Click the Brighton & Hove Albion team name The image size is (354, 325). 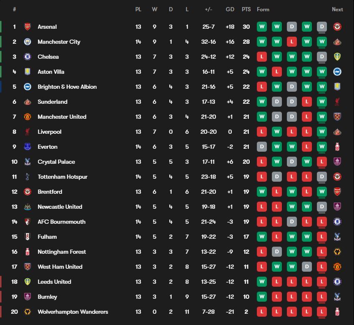[x=67, y=87]
